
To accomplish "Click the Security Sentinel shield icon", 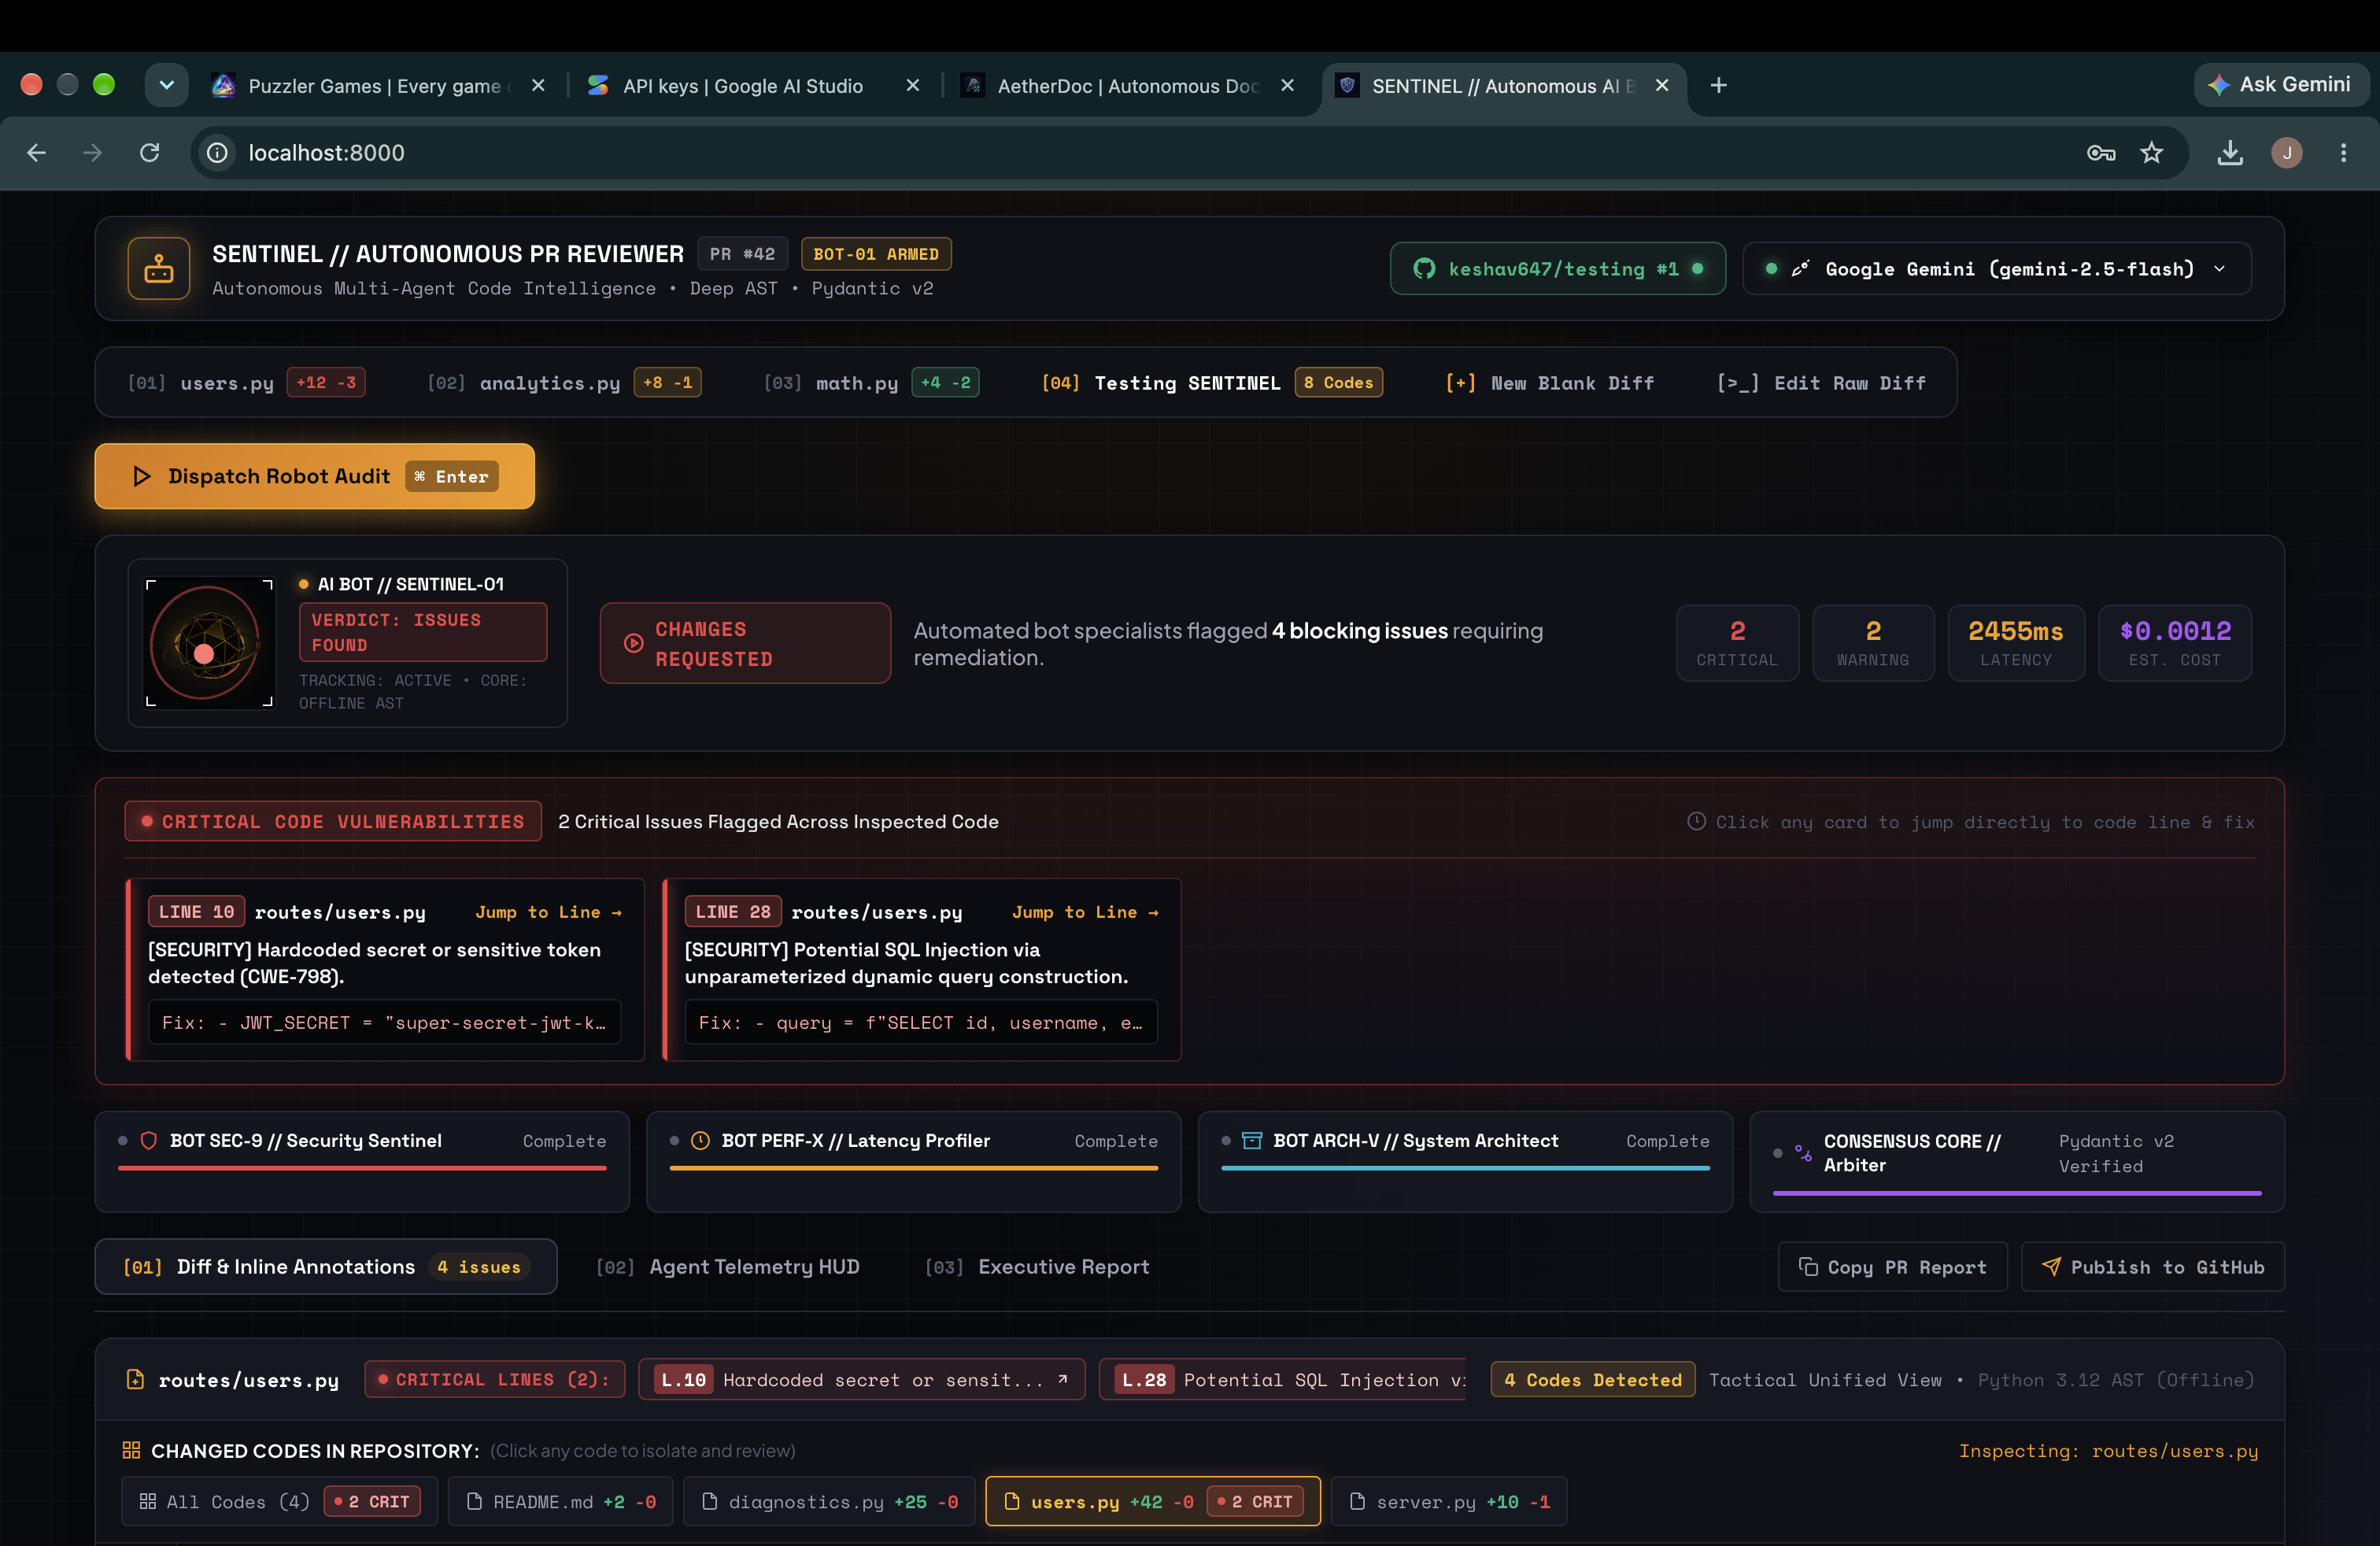I will tap(149, 1140).
